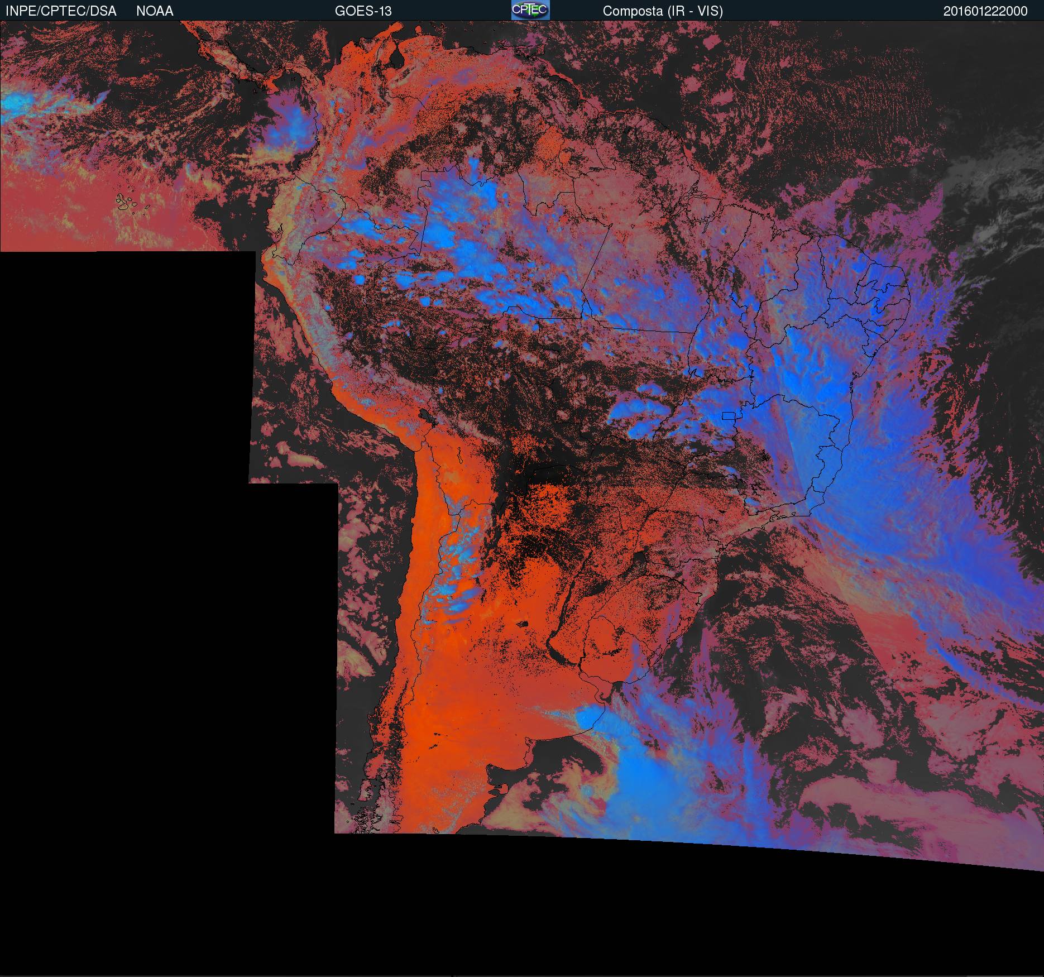Click the NOAA text in header
The width and height of the screenshot is (1044, 977).
tap(155, 11)
